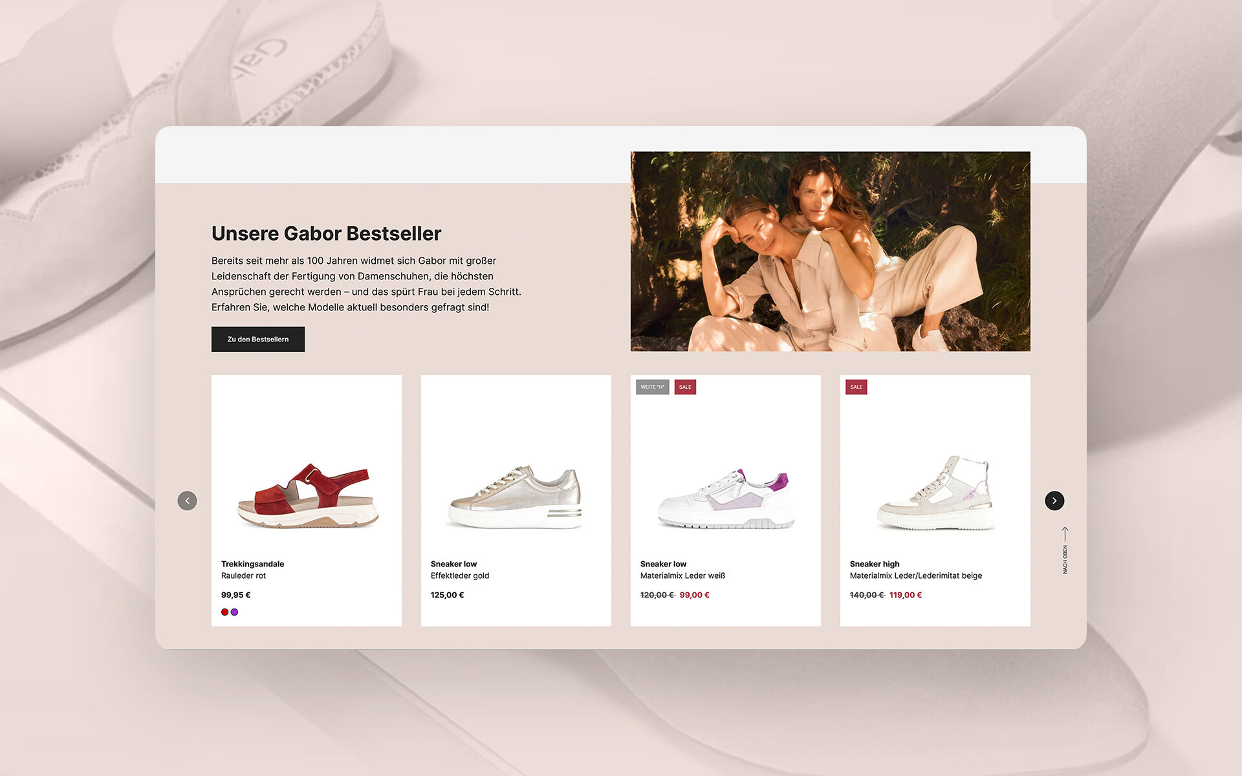Click the grey Weite H badge
The image size is (1242, 776).
[652, 387]
